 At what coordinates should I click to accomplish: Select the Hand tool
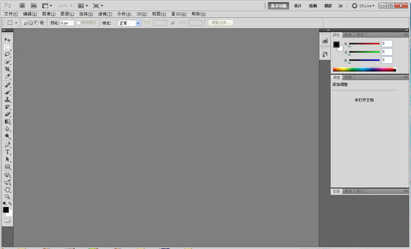8,189
